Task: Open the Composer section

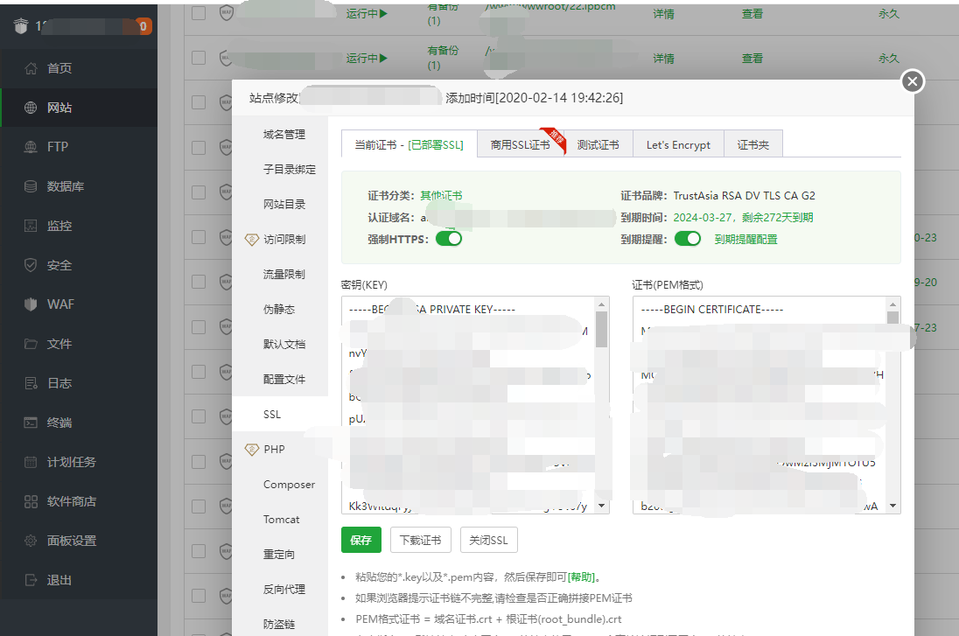Action: tap(289, 485)
